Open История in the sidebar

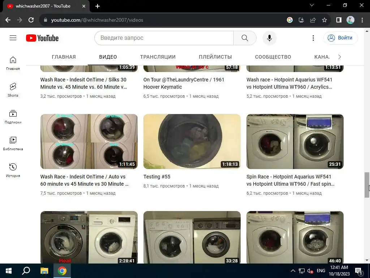click(x=13, y=170)
